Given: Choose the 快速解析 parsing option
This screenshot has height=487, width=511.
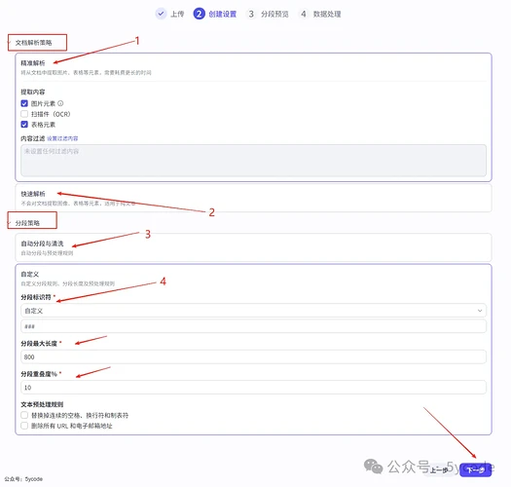Looking at the screenshot, I should [x=253, y=198].
